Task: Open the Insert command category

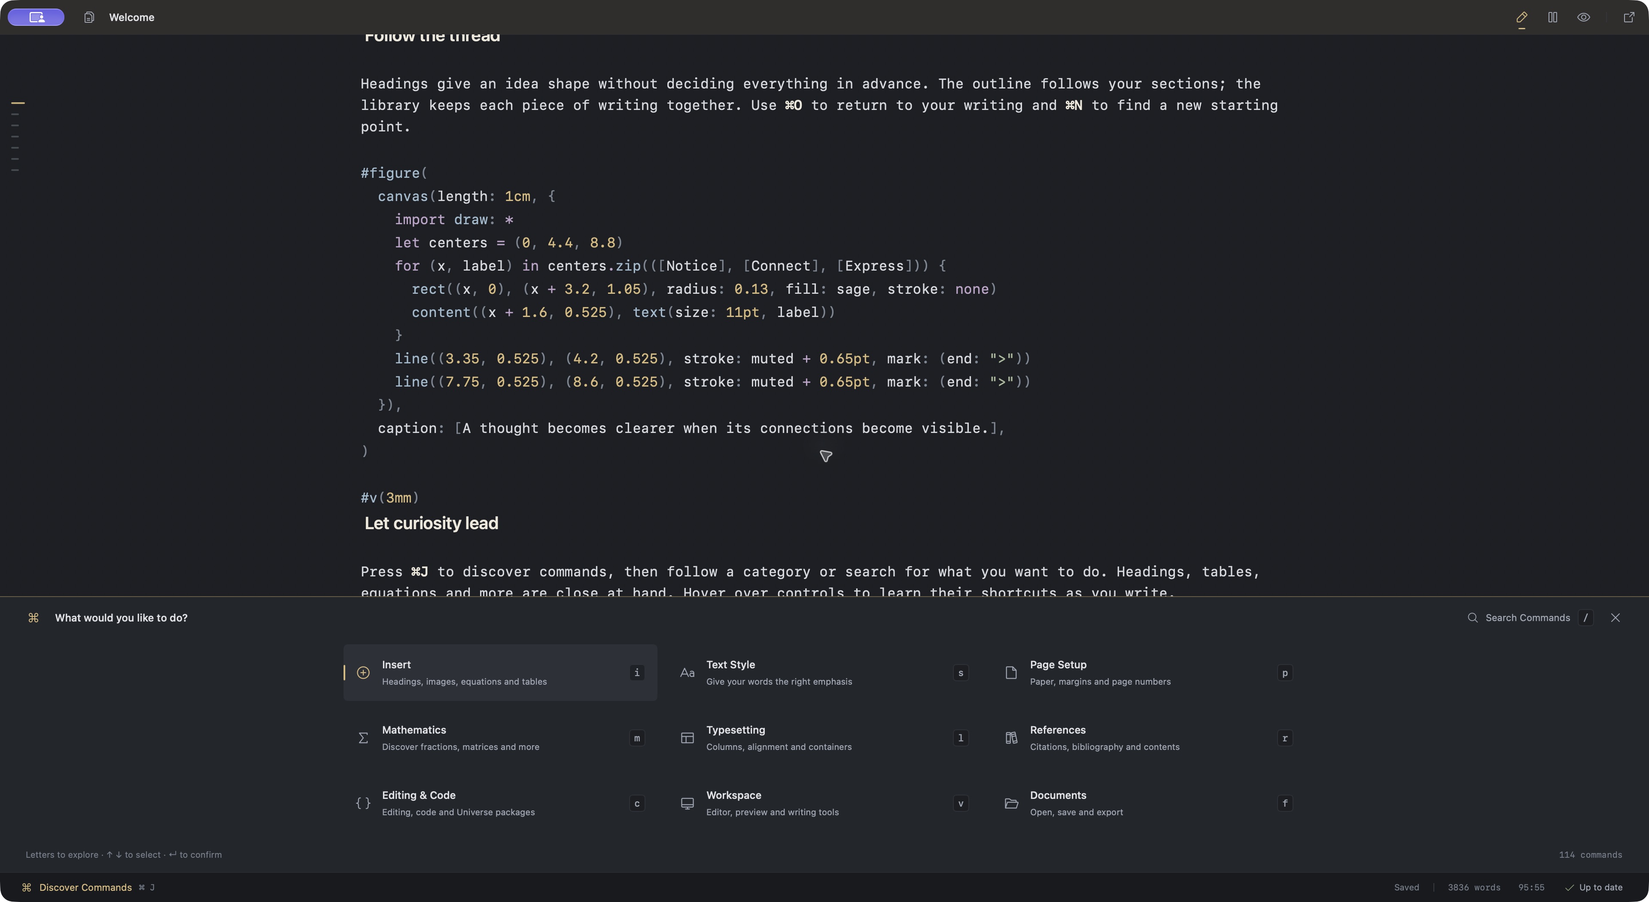Action: pos(500,672)
